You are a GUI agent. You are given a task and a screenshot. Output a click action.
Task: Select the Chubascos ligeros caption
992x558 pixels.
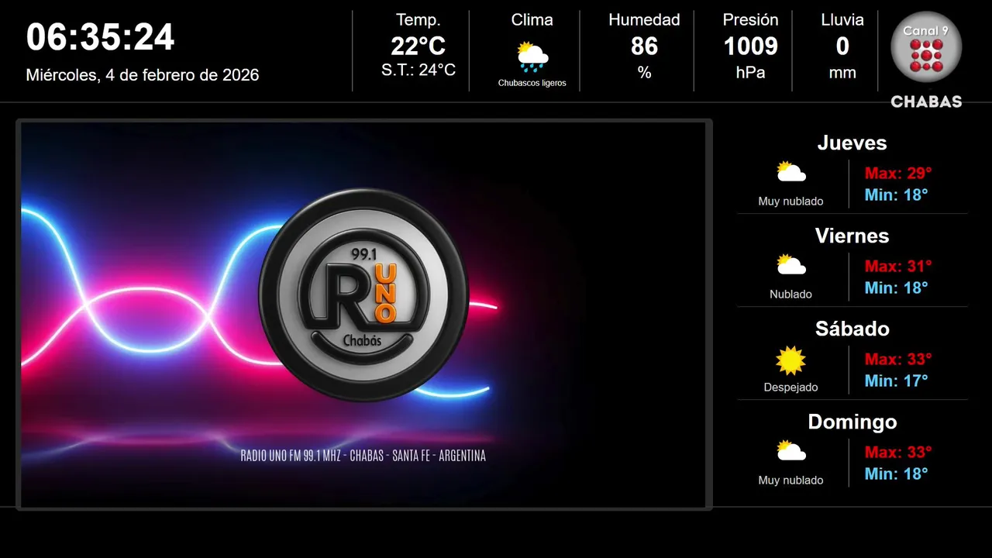tap(532, 83)
